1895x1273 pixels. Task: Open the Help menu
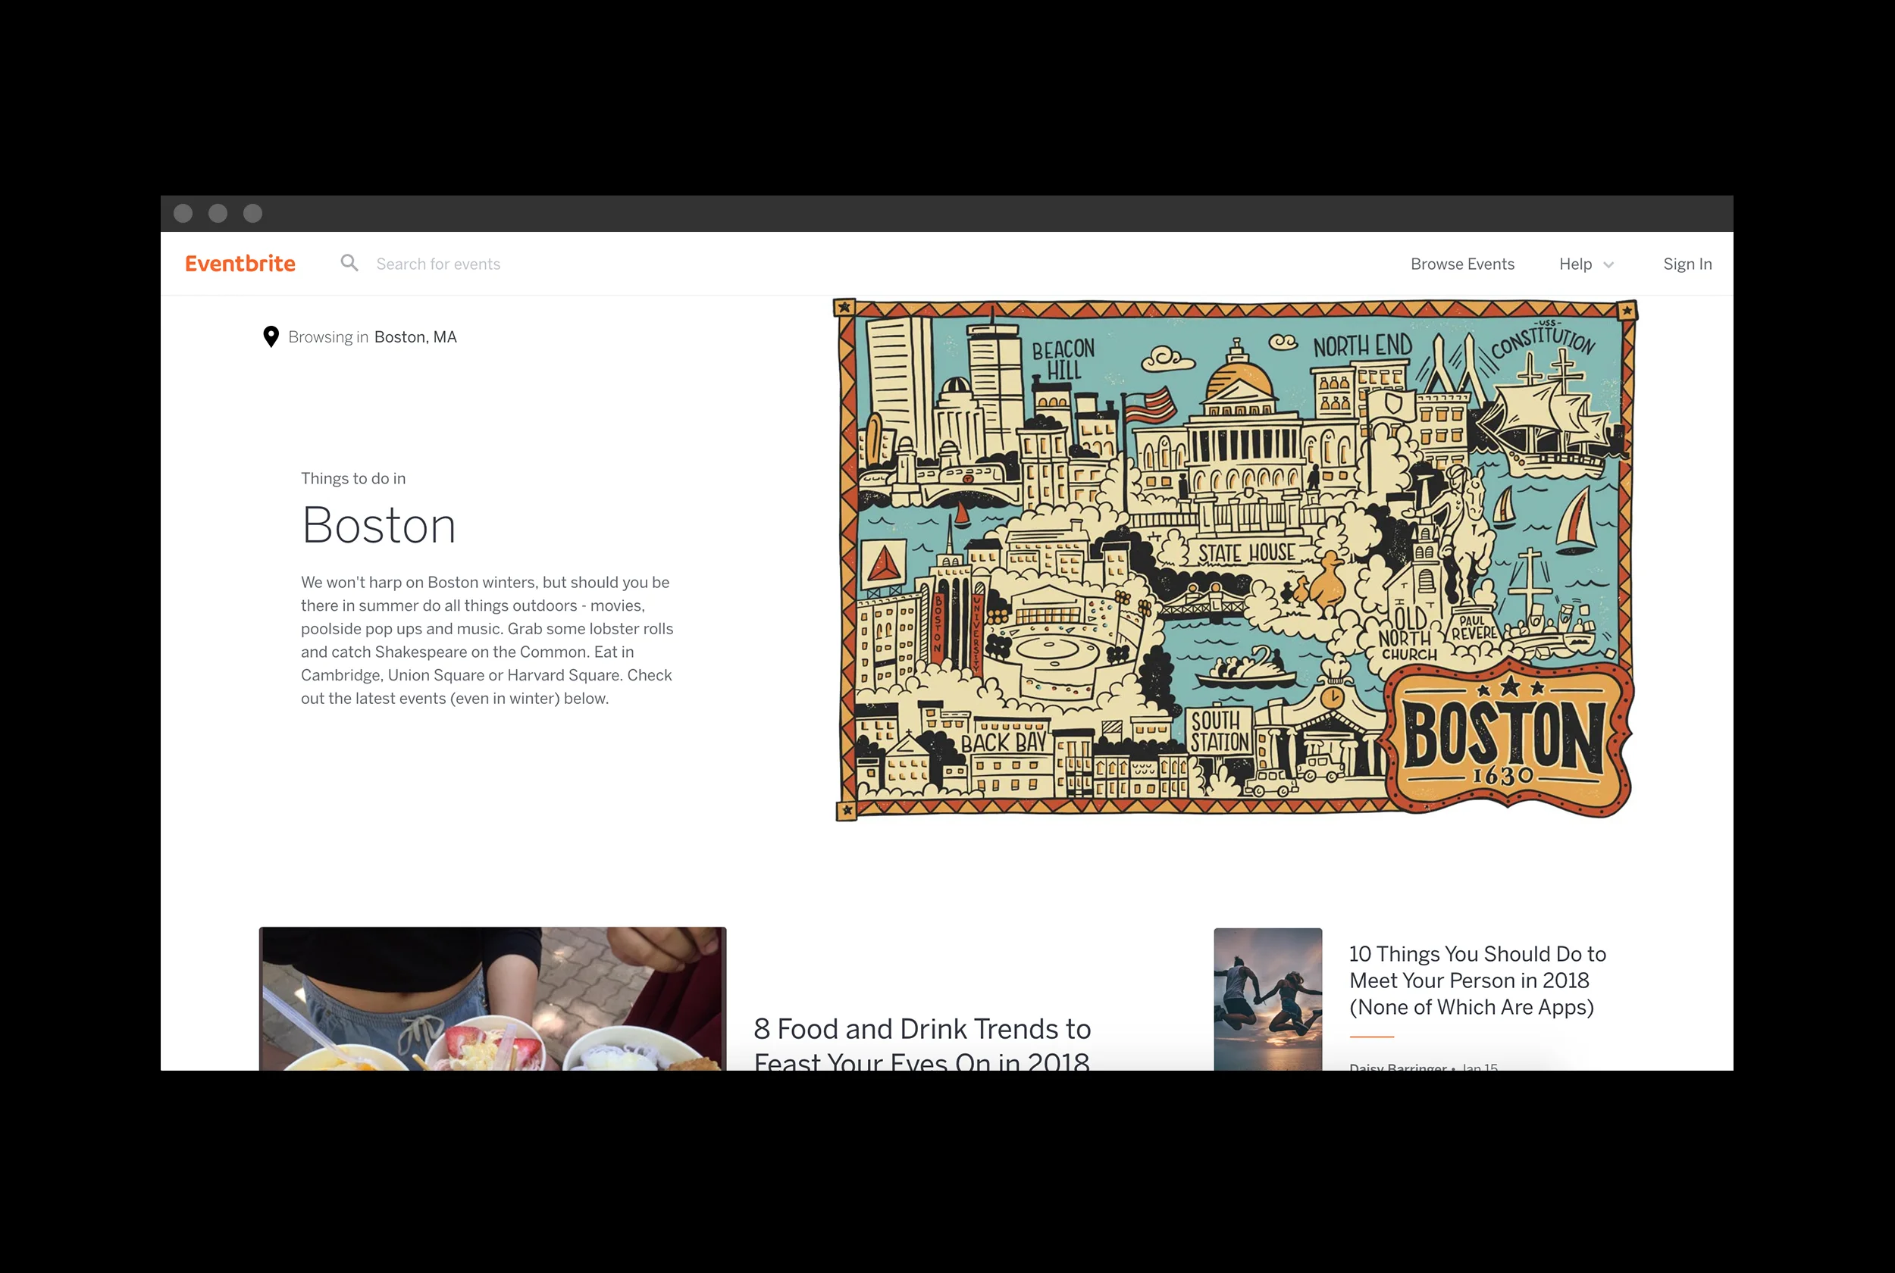coord(1575,264)
